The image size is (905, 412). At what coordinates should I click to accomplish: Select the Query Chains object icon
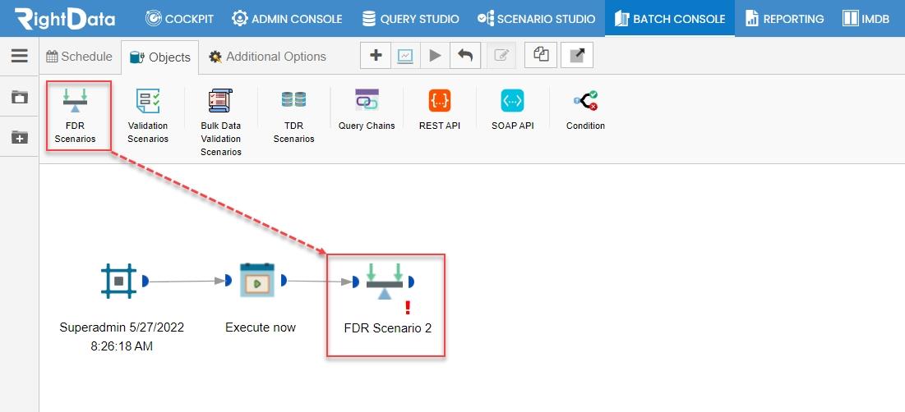click(x=367, y=100)
